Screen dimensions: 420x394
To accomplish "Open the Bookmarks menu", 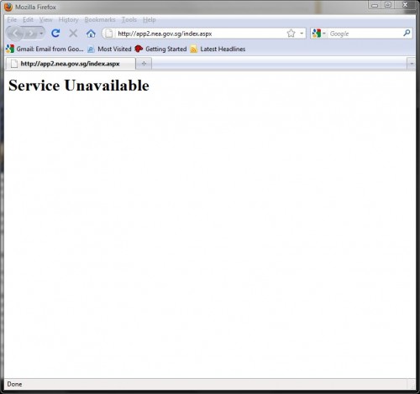I will pyautogui.click(x=100, y=20).
